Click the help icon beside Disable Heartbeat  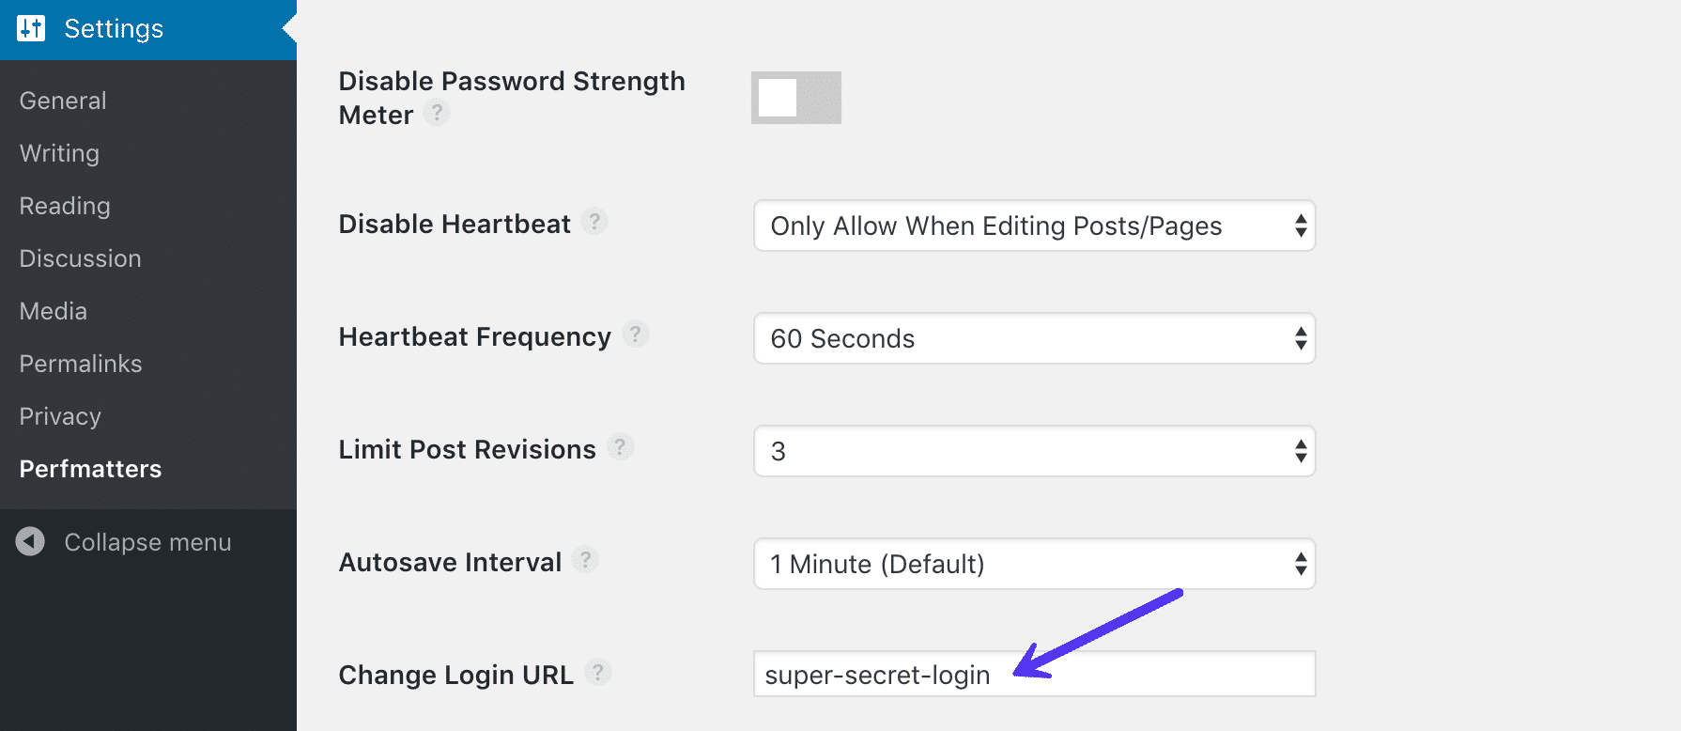click(596, 223)
